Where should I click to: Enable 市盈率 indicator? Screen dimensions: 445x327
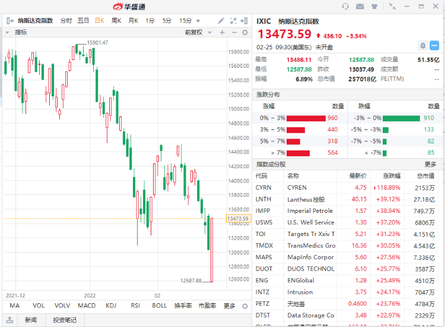pos(207,306)
